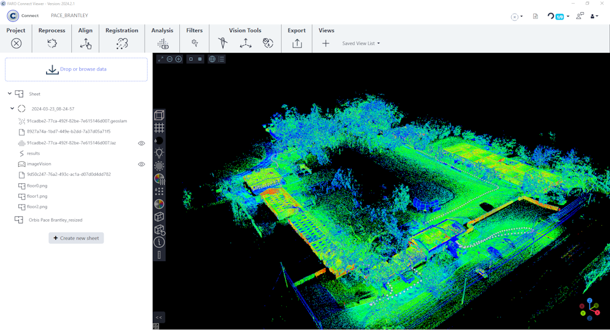
Task: Toggle the grid icon in viewer sidebar
Action: point(159,128)
